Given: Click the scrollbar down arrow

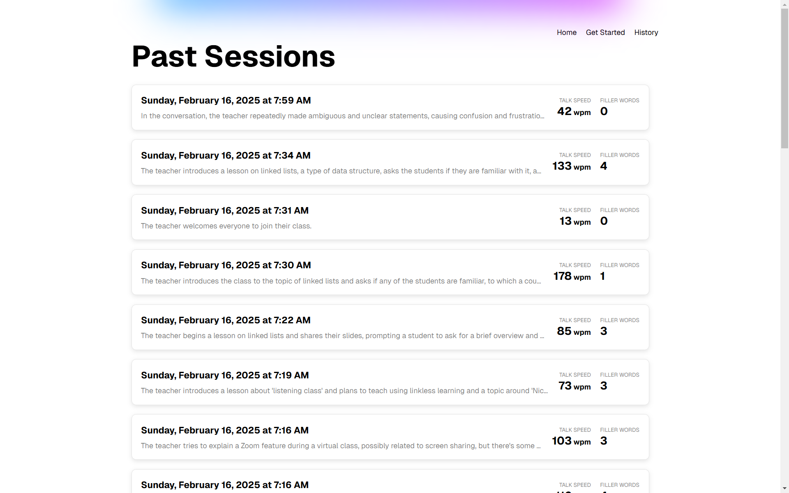Looking at the screenshot, I should pyautogui.click(x=784, y=488).
